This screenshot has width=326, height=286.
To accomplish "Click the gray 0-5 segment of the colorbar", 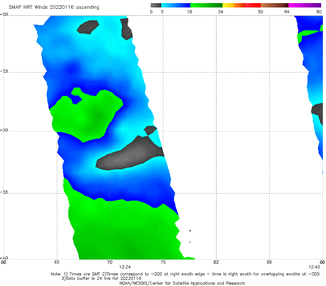I will [156, 5].
